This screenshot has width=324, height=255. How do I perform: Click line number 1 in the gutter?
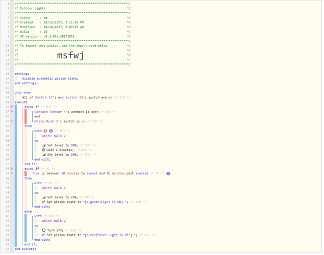tap(8, 4)
